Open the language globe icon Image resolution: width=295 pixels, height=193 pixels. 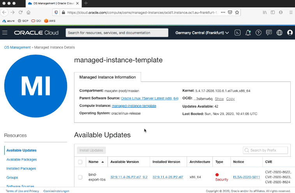(279, 33)
